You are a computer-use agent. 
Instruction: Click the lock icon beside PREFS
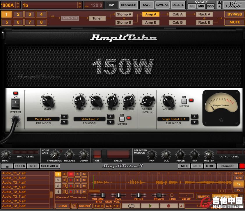click(7, 166)
